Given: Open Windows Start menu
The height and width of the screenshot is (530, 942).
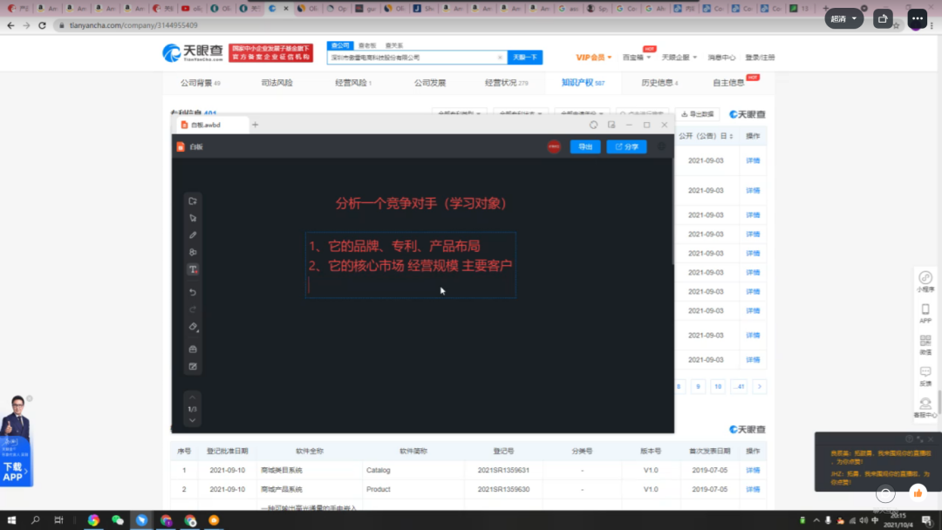Looking at the screenshot, I should coord(11,520).
